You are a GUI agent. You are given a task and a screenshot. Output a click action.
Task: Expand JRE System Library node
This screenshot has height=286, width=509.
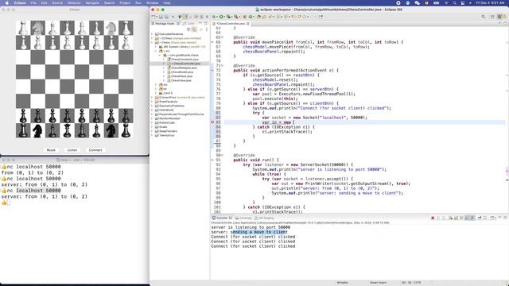click(156, 47)
